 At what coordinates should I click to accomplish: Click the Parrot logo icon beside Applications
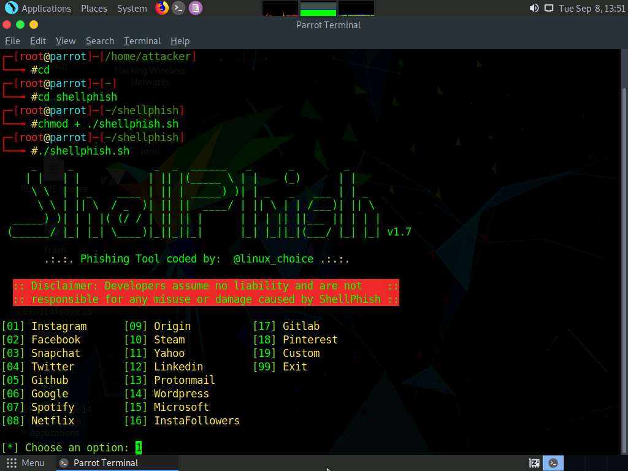pyautogui.click(x=11, y=8)
